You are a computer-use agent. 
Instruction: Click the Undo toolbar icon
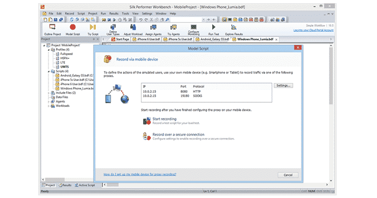(x=141, y=20)
